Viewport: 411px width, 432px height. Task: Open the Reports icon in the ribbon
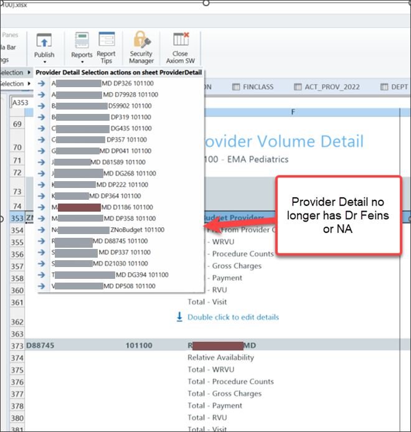(82, 41)
